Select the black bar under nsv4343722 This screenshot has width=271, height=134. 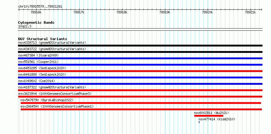pyautogui.click(x=140, y=52)
